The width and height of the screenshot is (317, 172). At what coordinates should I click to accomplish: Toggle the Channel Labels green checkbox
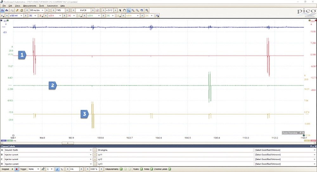click(x=170, y=169)
